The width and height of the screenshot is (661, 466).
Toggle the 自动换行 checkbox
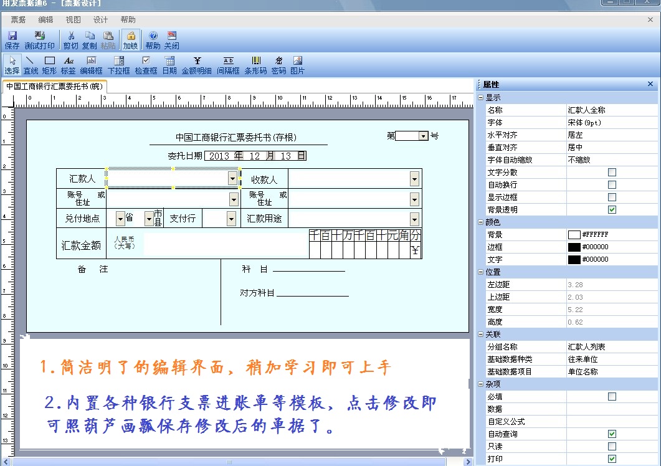pyautogui.click(x=612, y=184)
